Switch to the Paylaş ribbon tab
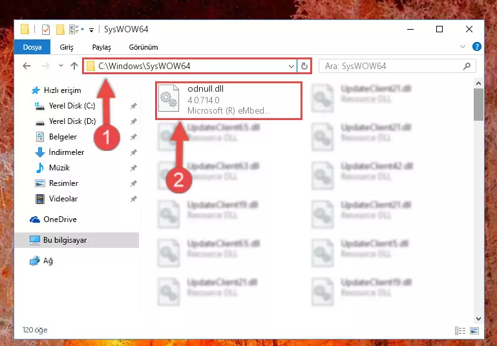Screen dimensions: 497x346 tap(101, 47)
